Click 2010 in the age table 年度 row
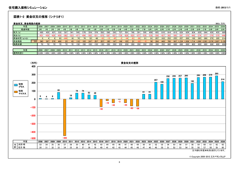The width and height of the screenshot is (239, 169). point(65,141)
